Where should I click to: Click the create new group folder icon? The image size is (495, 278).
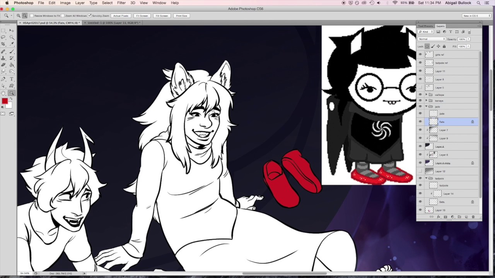click(459, 217)
